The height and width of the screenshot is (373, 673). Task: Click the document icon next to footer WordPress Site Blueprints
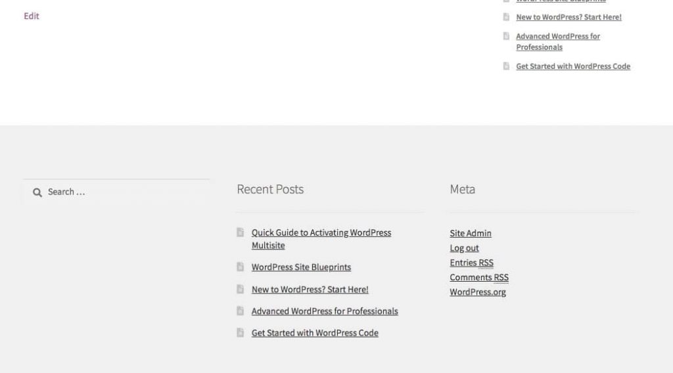[x=241, y=267]
